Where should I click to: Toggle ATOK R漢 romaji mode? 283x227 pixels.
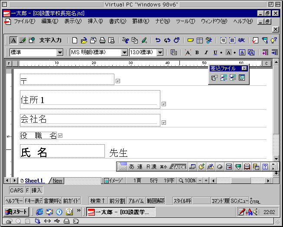click(x=151, y=167)
